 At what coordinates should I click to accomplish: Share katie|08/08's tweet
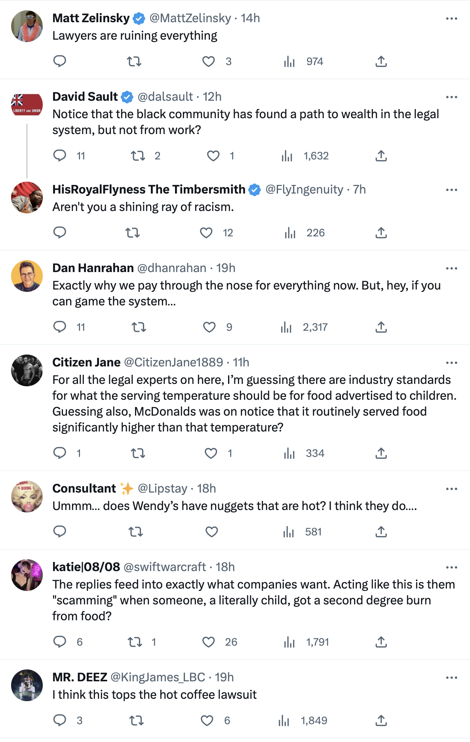tap(381, 642)
